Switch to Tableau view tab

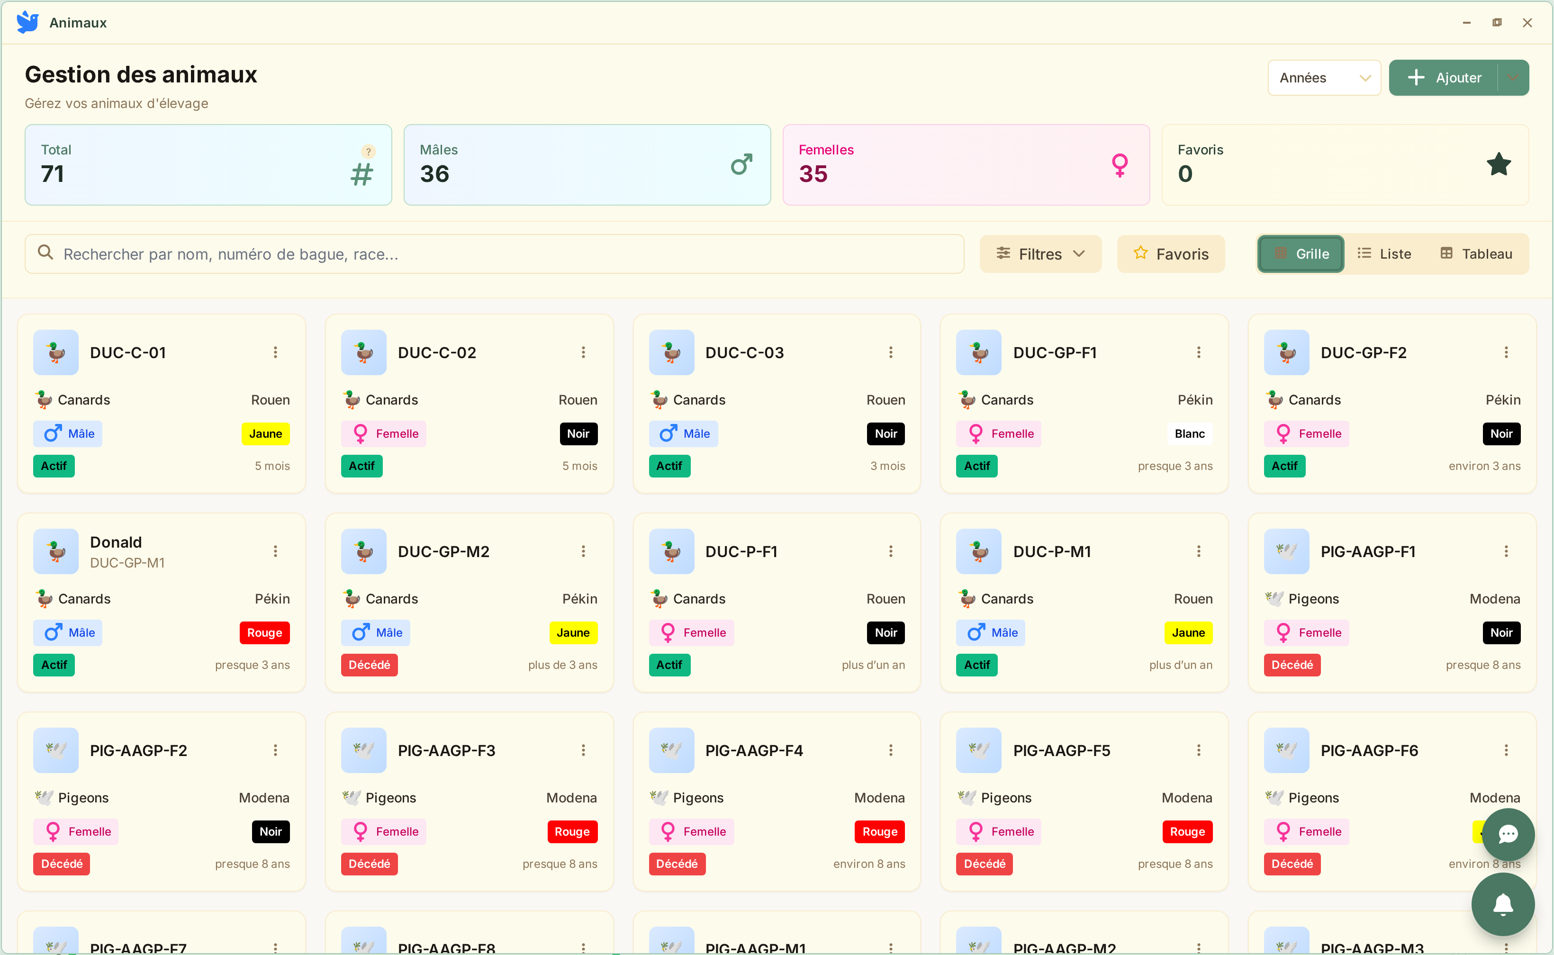pyautogui.click(x=1476, y=254)
